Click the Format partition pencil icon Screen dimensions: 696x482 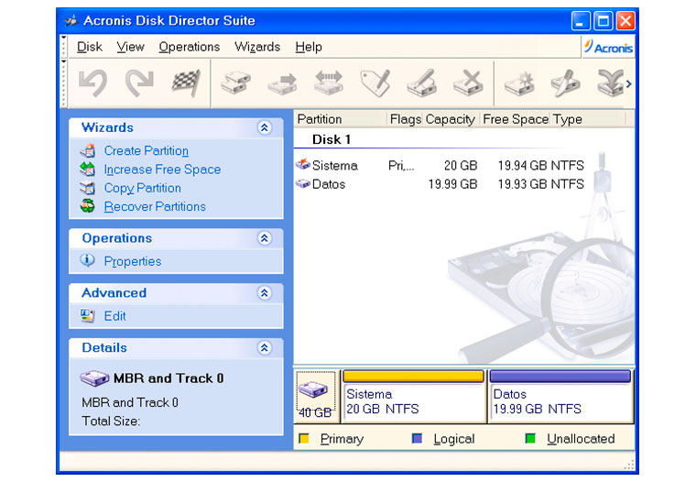(x=421, y=83)
